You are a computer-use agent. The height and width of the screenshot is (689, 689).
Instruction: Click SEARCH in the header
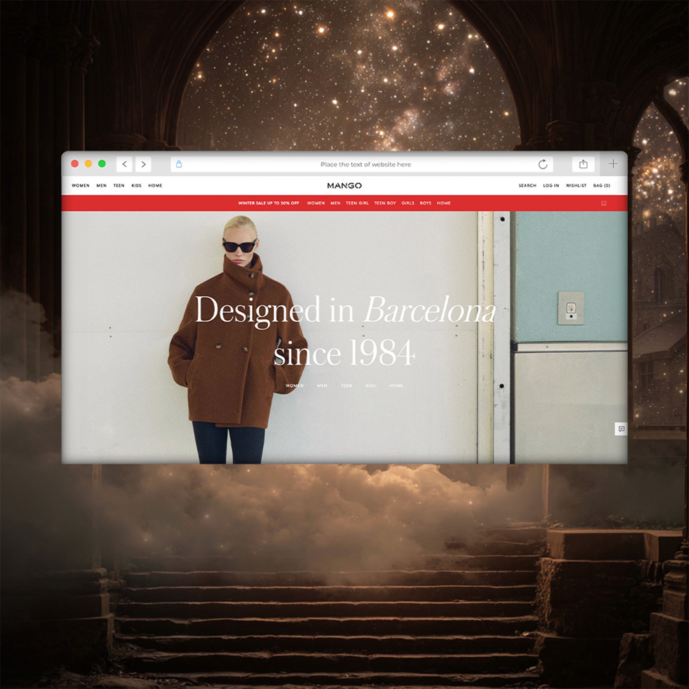tap(528, 185)
